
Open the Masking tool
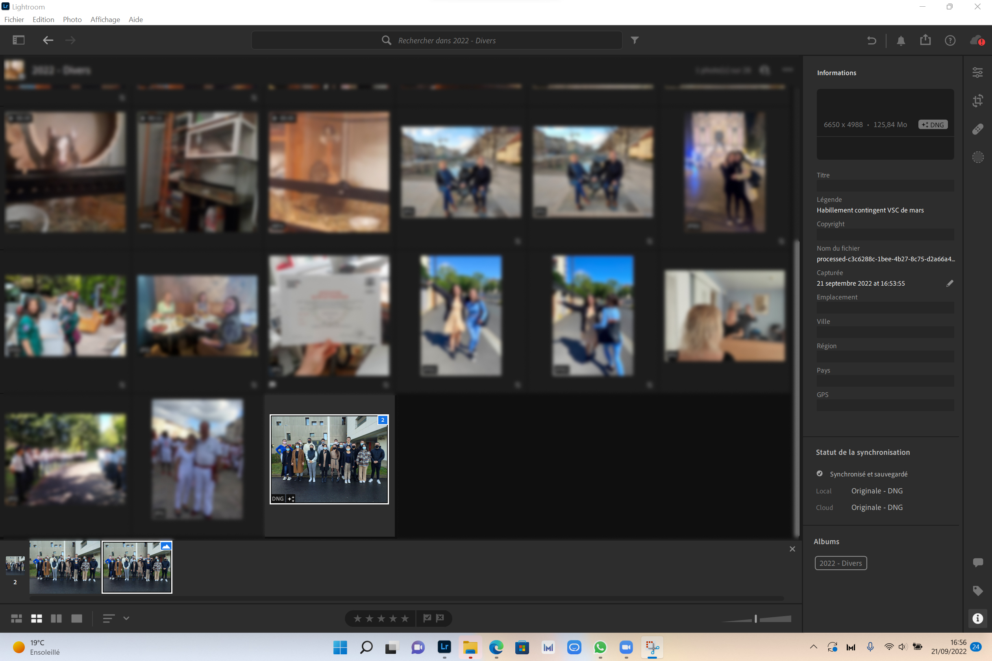click(978, 157)
